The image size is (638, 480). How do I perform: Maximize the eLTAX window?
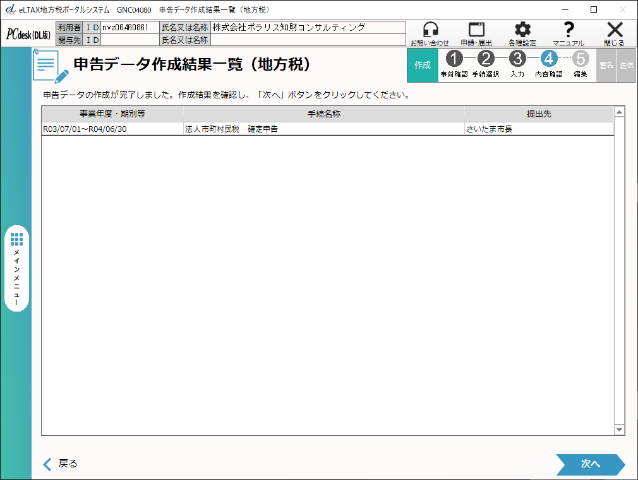click(594, 9)
